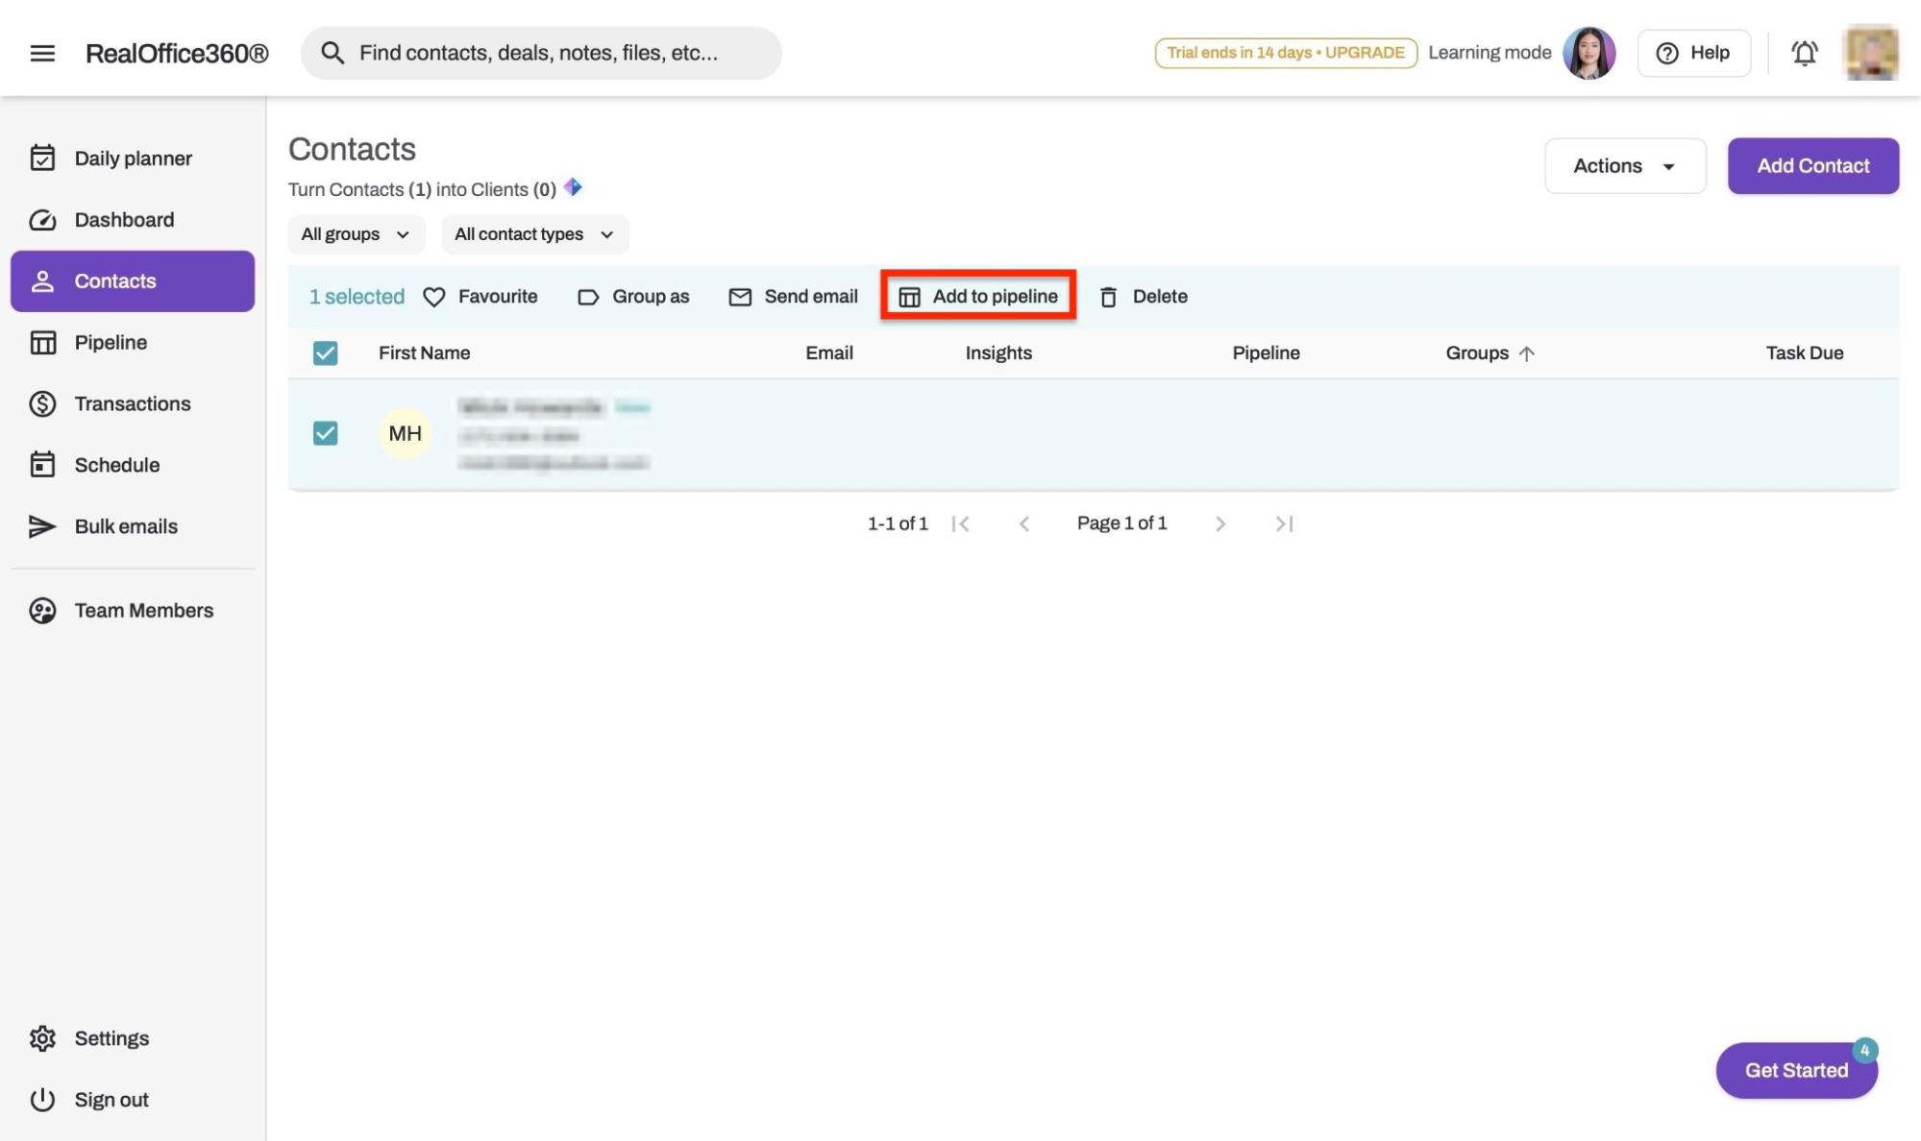Click Add to pipeline button
The width and height of the screenshot is (1921, 1141).
point(978,296)
